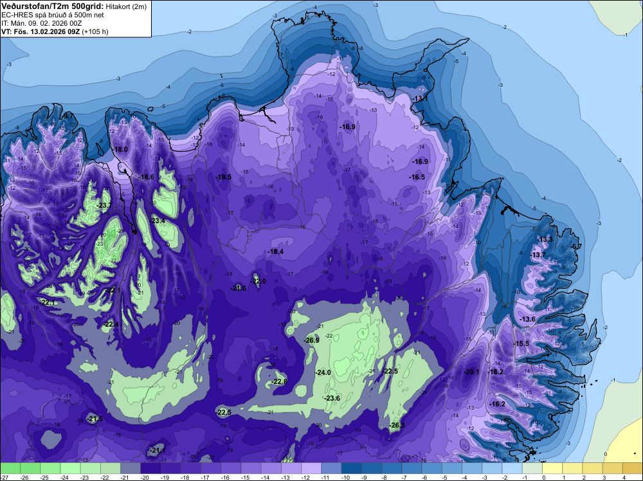Click the '(+105 h)' forecast offset text
643x481 pixels.
[96, 32]
